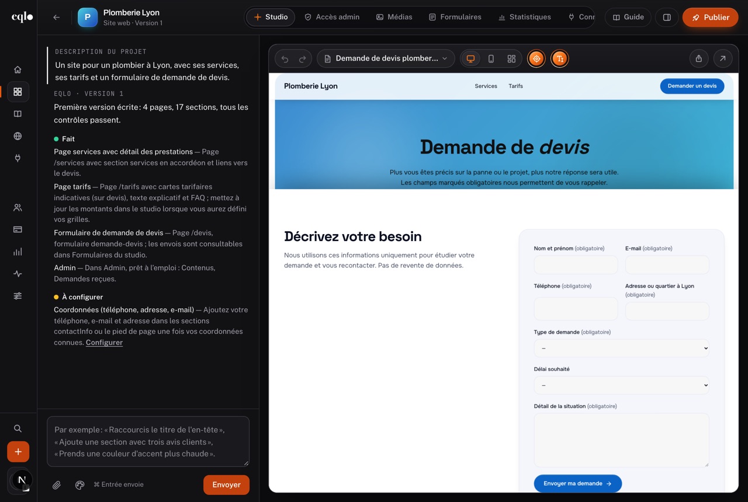Toggle the side panel layout button
This screenshot has width=748, height=502.
click(x=667, y=18)
